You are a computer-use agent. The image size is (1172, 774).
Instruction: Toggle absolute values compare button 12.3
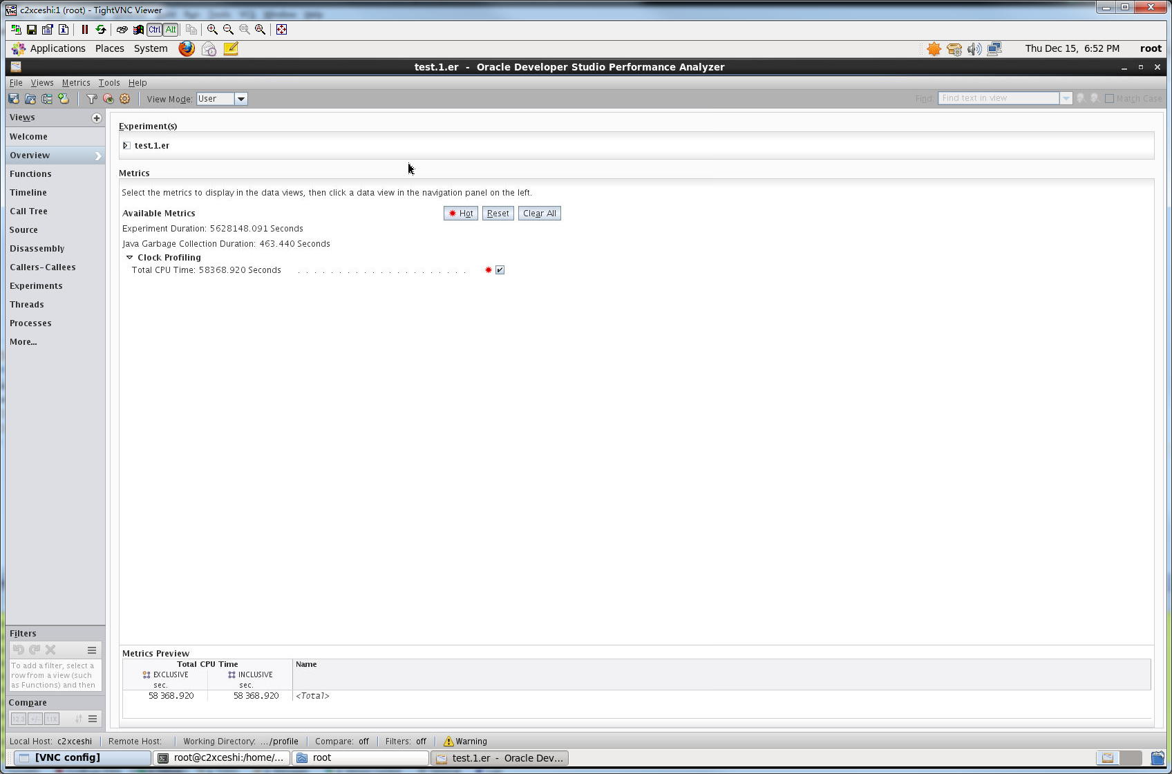tap(18, 719)
